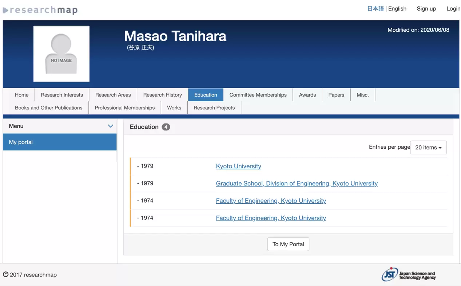Switch language to Japanese
This screenshot has height=286, width=461.
[x=375, y=9]
